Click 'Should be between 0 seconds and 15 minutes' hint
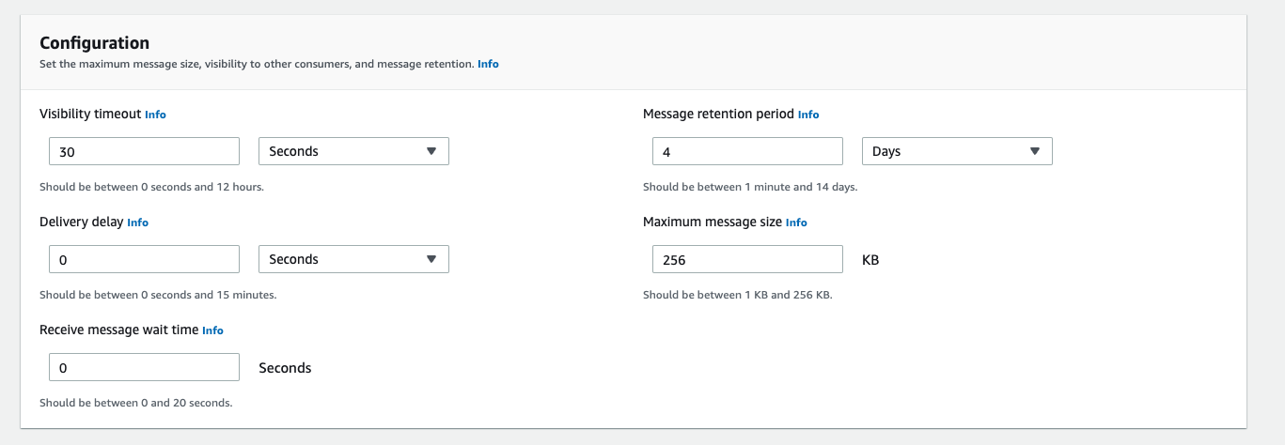1285x445 pixels. [x=158, y=295]
